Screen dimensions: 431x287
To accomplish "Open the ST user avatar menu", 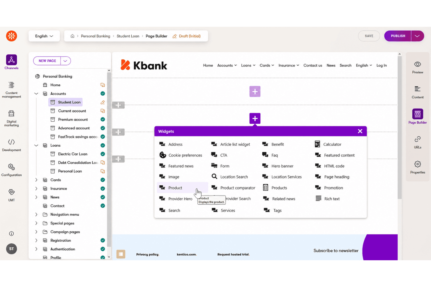I will [12, 249].
